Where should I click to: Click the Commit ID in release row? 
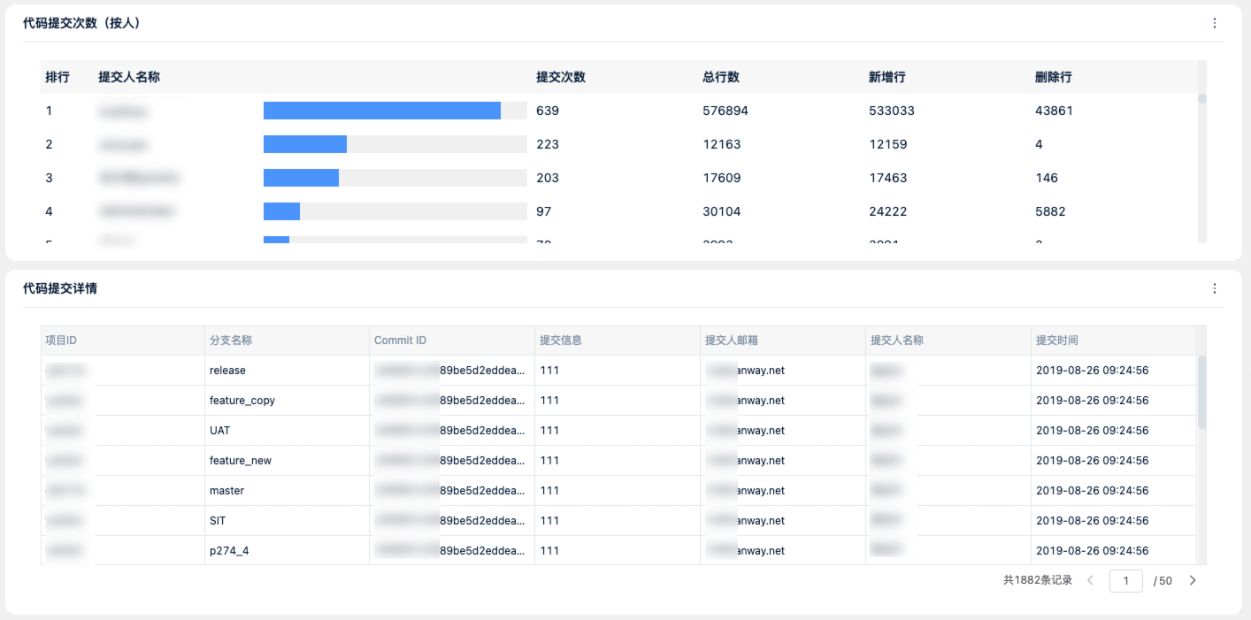tap(452, 371)
